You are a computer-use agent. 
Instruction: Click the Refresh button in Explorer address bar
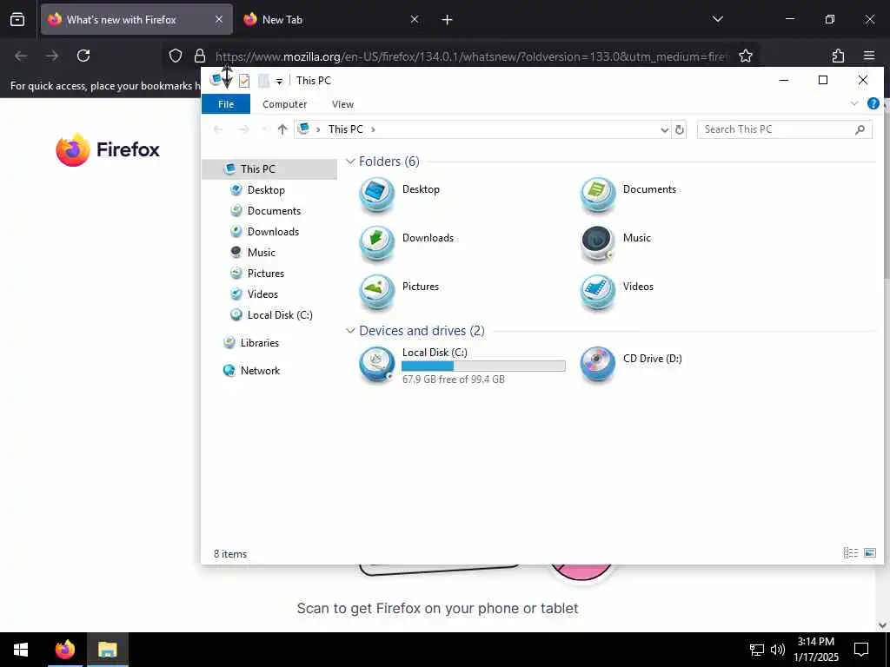click(x=679, y=129)
